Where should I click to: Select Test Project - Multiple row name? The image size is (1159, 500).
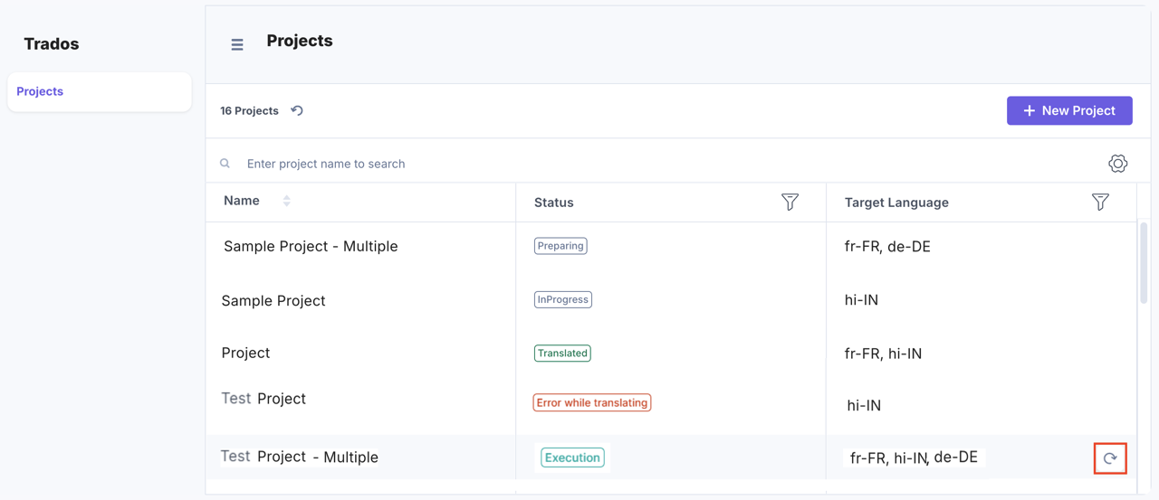point(300,457)
